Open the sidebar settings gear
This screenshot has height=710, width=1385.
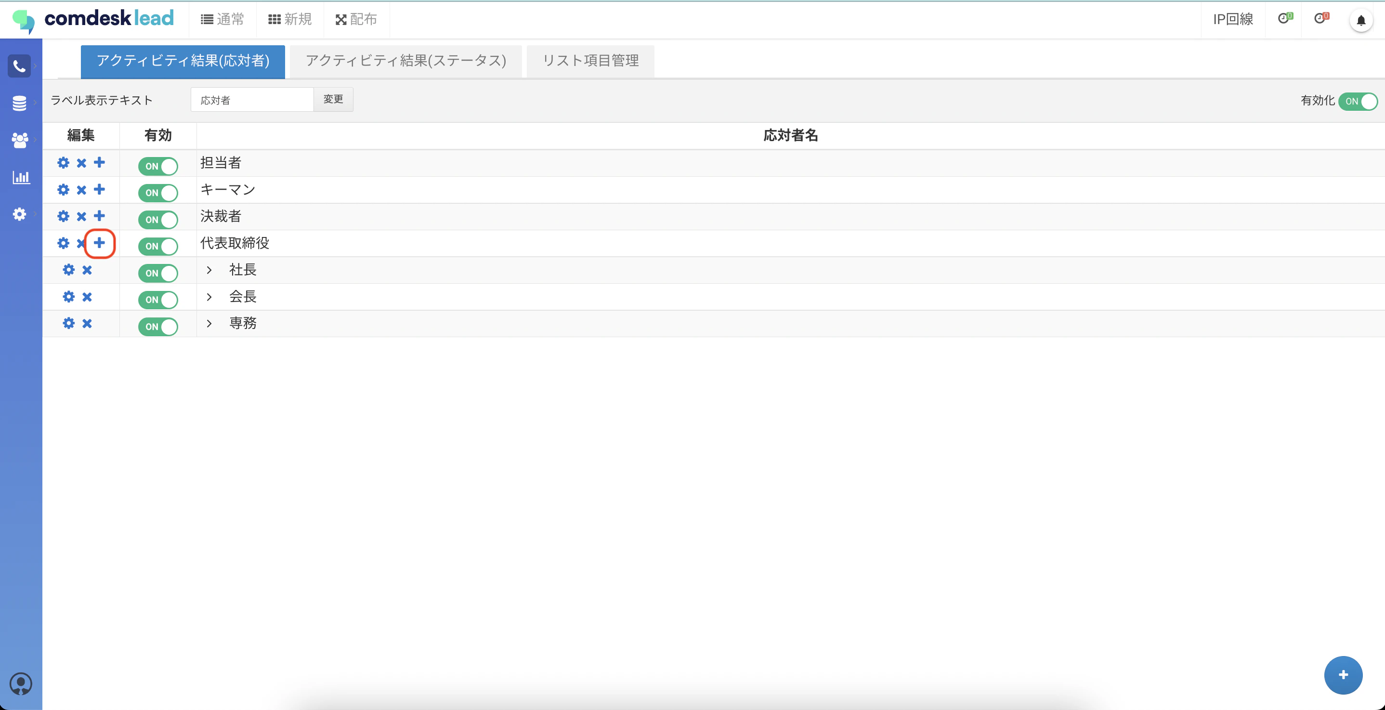pos(19,214)
